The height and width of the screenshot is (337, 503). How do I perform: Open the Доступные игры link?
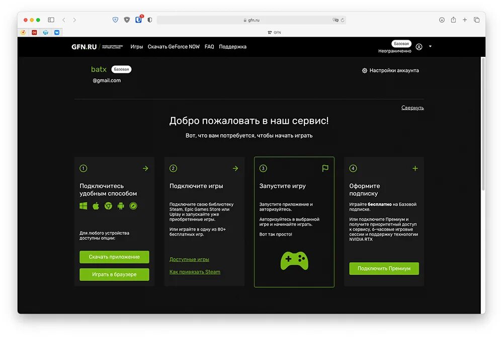[189, 260]
